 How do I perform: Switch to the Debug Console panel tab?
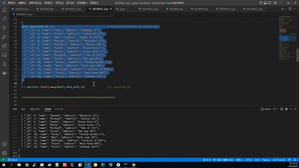(35, 109)
